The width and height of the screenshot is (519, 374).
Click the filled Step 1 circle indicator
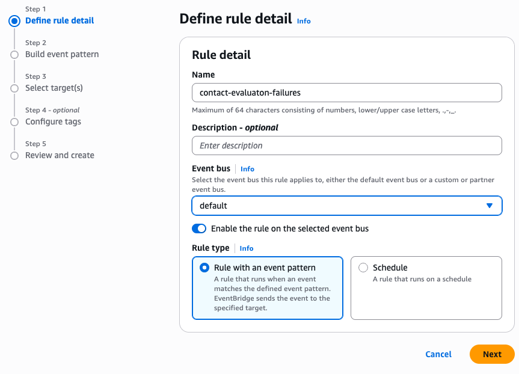(x=13, y=21)
